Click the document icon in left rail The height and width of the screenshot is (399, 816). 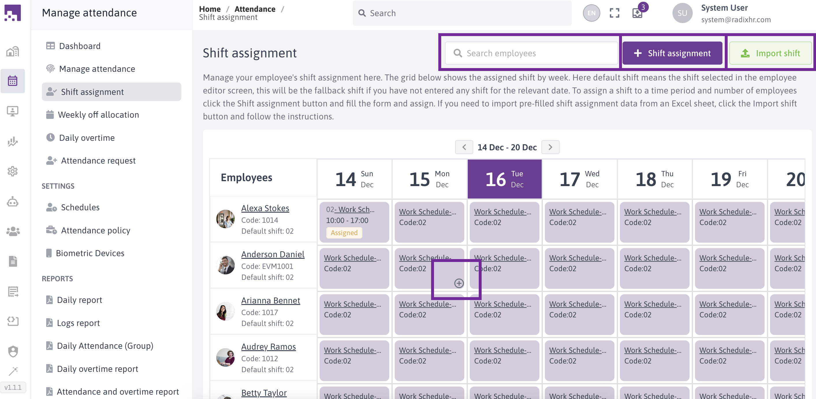click(x=13, y=261)
